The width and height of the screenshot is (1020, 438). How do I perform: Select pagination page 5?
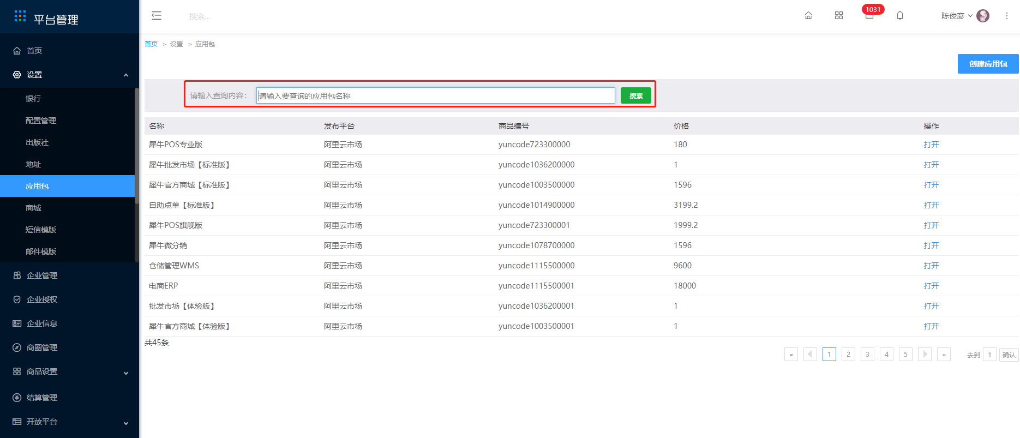pyautogui.click(x=905, y=355)
